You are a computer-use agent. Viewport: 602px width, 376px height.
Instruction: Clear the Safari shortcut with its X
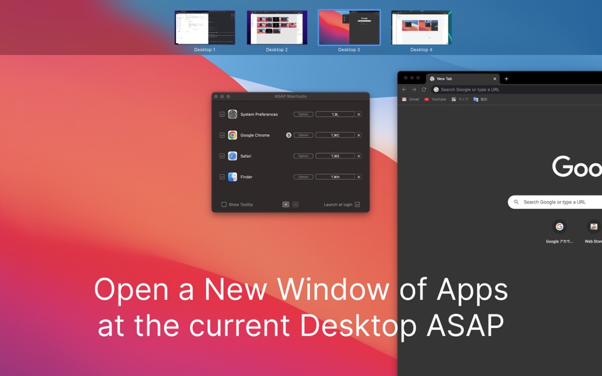(359, 156)
